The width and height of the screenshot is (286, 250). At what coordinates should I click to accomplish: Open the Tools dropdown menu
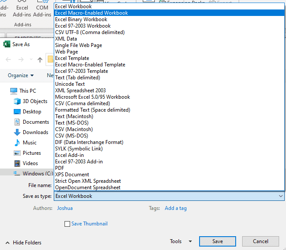(x=181, y=241)
